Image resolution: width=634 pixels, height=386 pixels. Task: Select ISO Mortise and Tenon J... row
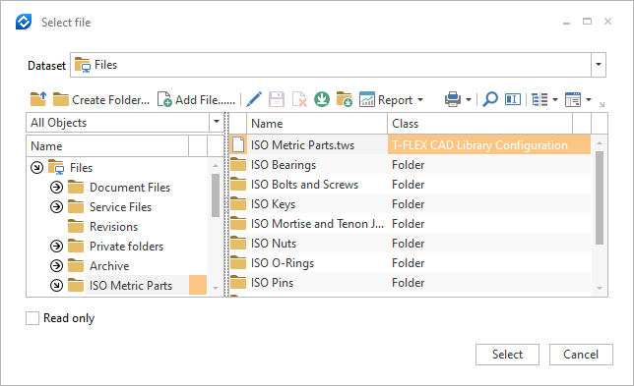click(x=410, y=224)
